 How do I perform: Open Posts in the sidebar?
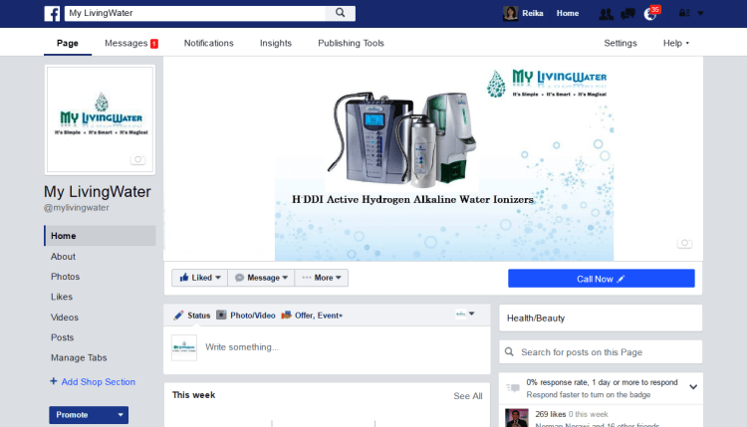pos(63,337)
